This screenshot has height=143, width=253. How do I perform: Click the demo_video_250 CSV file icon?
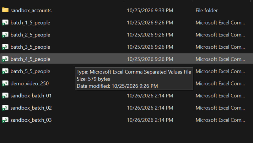[5, 83]
